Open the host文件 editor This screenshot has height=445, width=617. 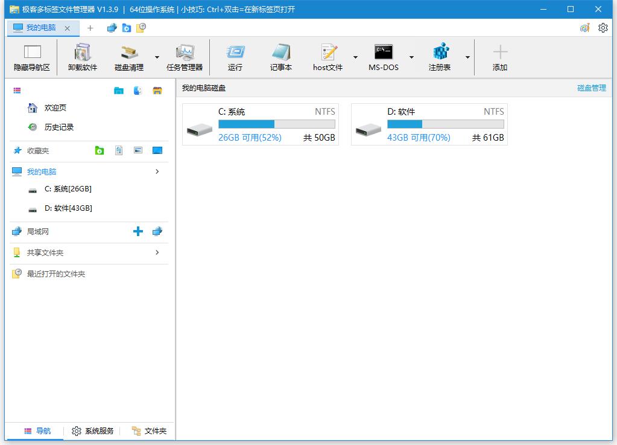(327, 57)
